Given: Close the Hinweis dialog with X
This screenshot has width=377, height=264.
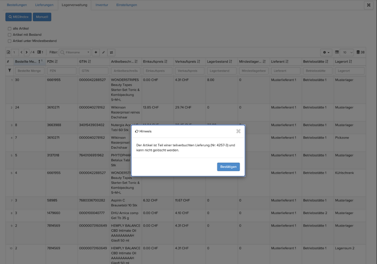Looking at the screenshot, I should coord(238,131).
